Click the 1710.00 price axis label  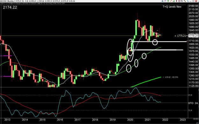click(x=194, y=41)
